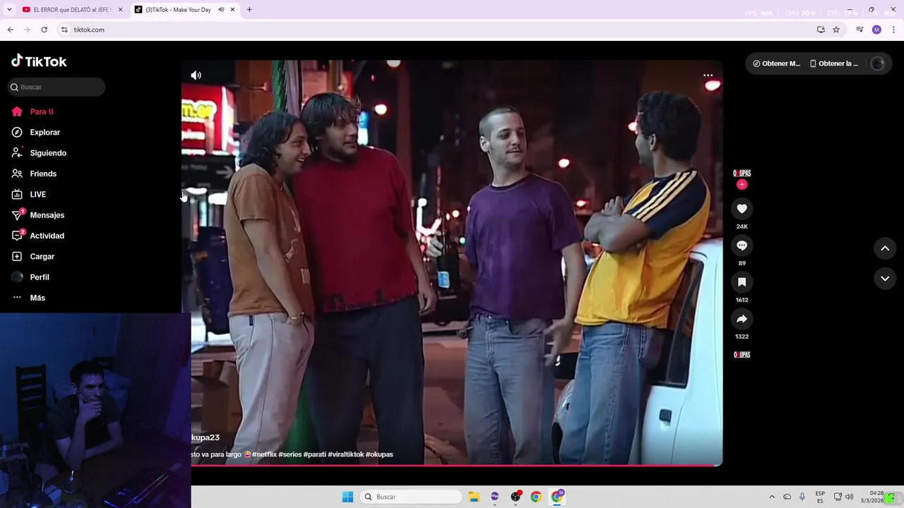Image resolution: width=904 pixels, height=508 pixels.
Task: Expand the tab search dropdown
Action: coord(9,10)
